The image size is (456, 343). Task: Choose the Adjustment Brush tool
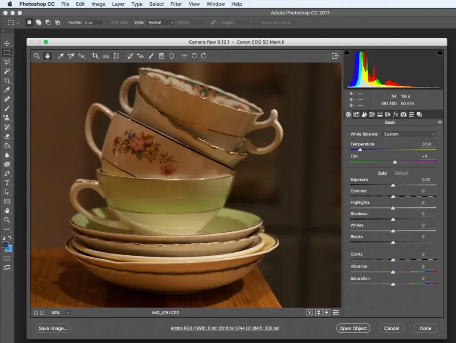coord(151,56)
